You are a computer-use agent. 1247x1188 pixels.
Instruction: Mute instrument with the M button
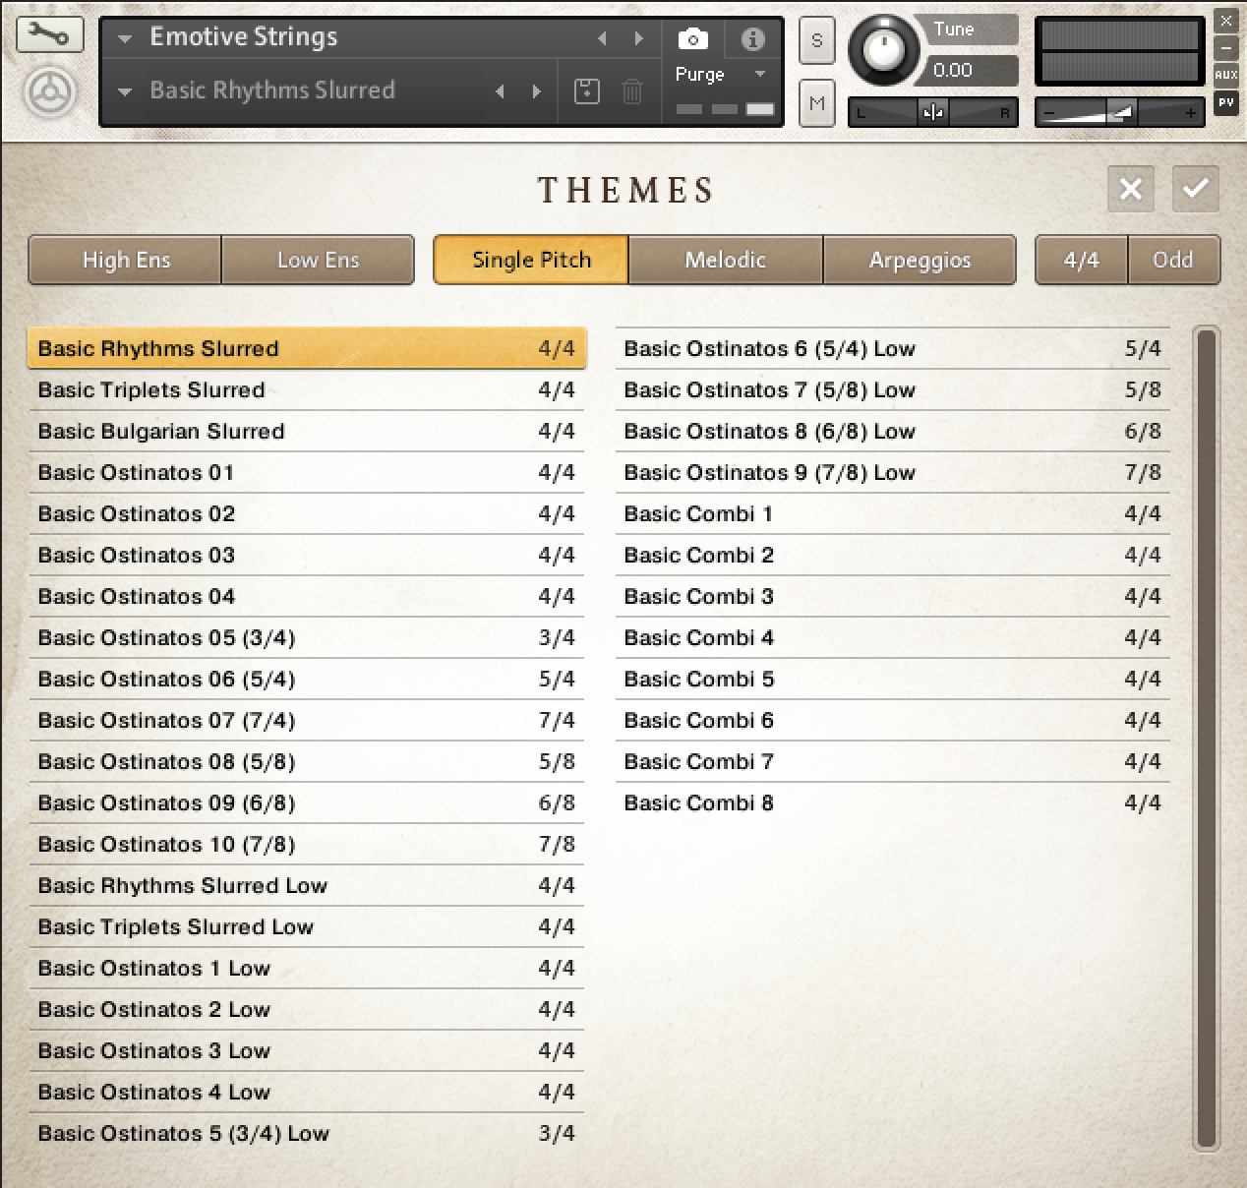(x=816, y=103)
